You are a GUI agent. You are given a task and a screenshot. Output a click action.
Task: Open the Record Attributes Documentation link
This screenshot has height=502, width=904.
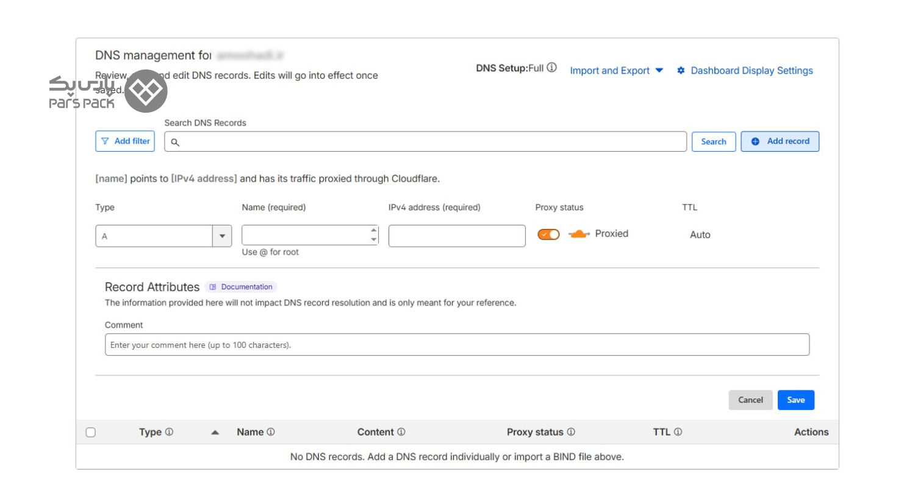click(x=242, y=287)
